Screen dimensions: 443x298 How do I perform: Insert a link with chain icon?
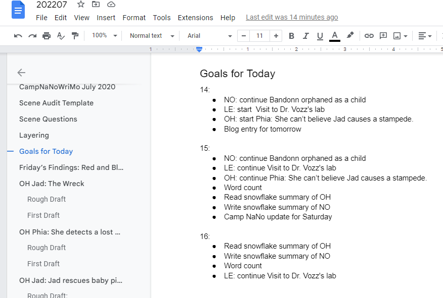click(369, 36)
